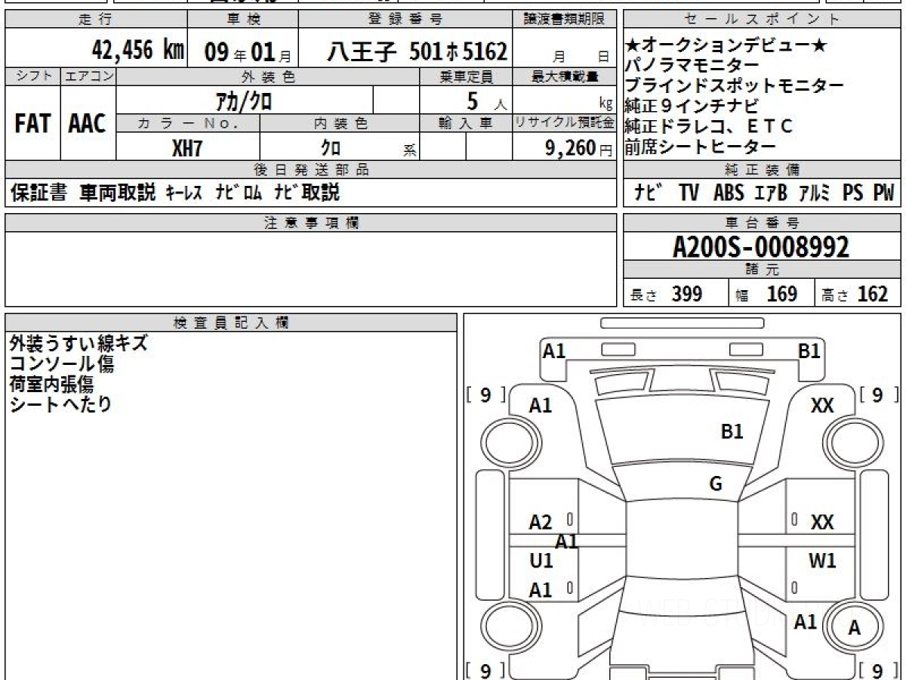
Task: Click the A2 scratch marker on the left door
Action: [541, 522]
